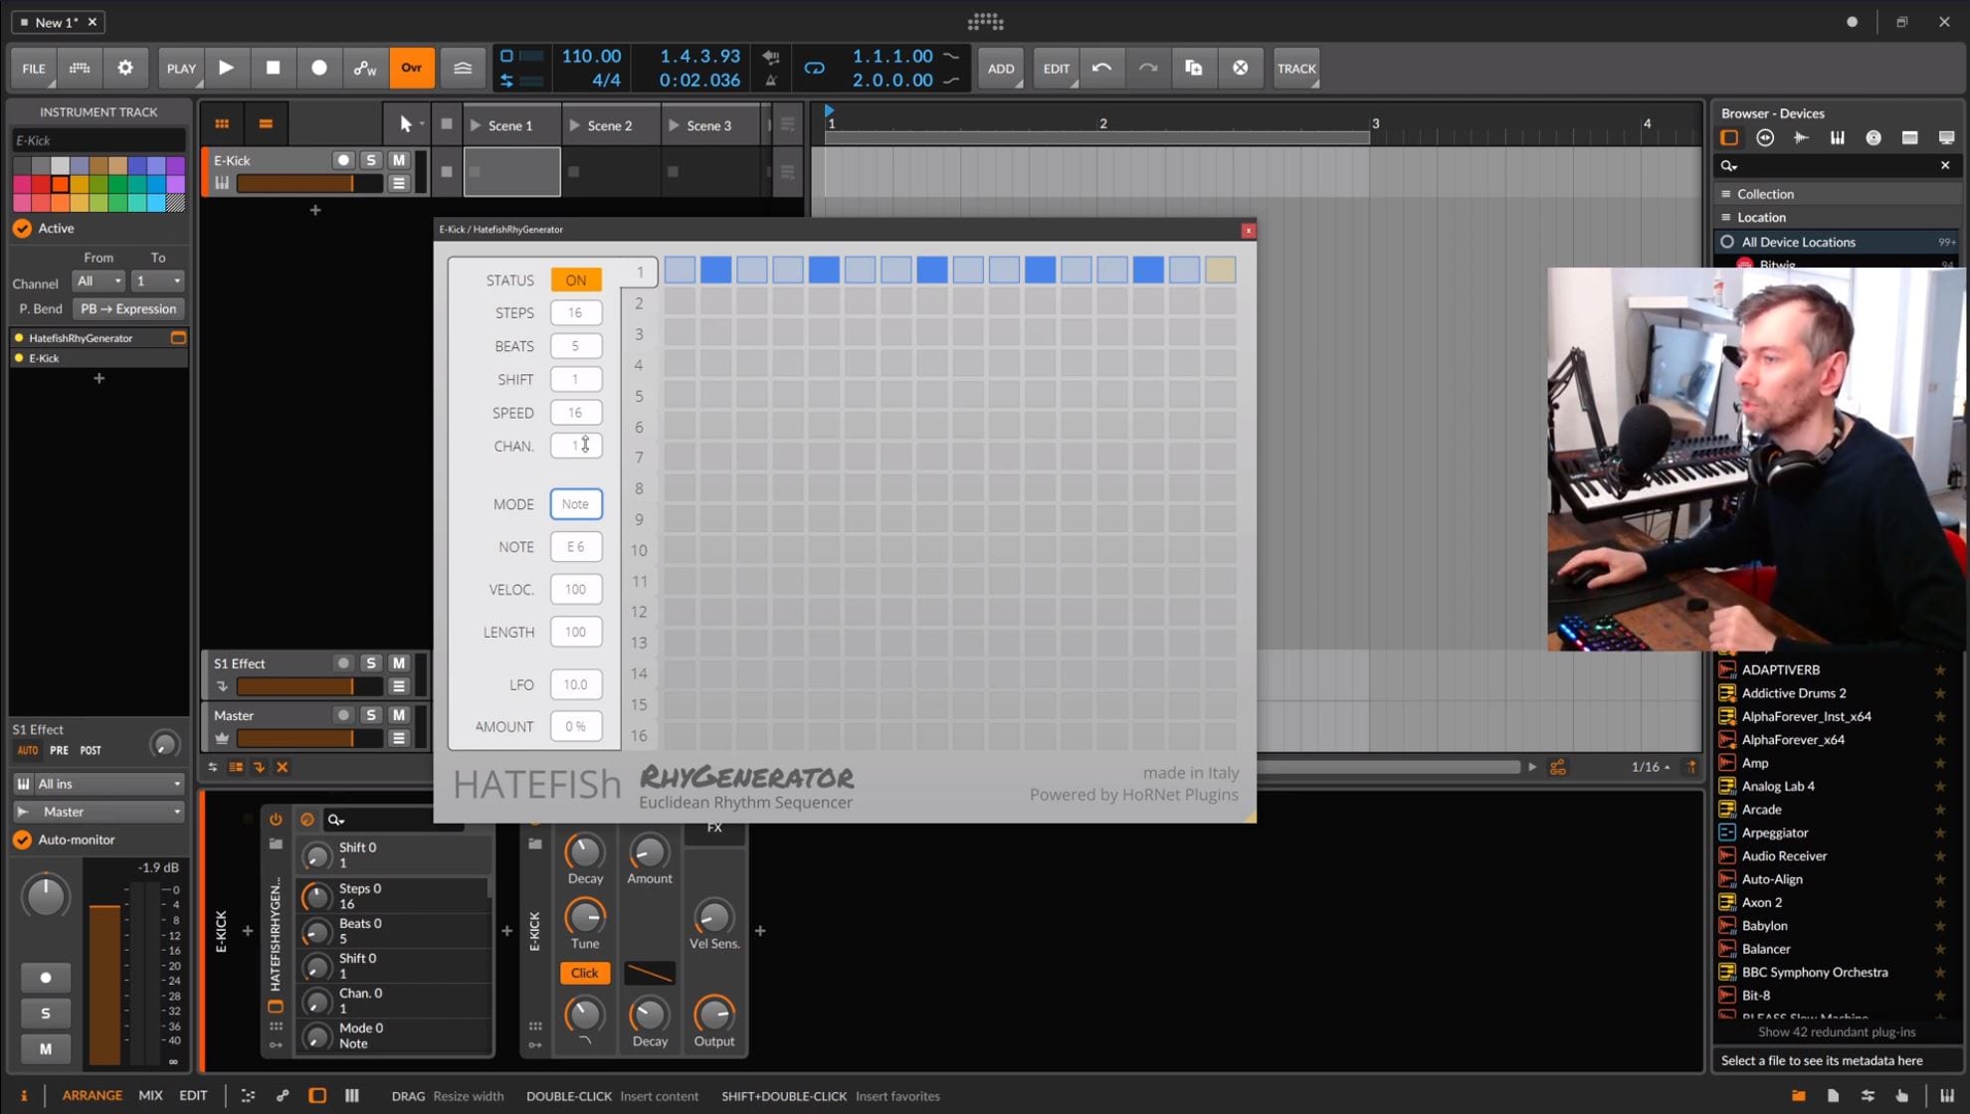Open the mixer view icon in the bottom-right status bar
The height and width of the screenshot is (1114, 1970).
pos(1947,1095)
